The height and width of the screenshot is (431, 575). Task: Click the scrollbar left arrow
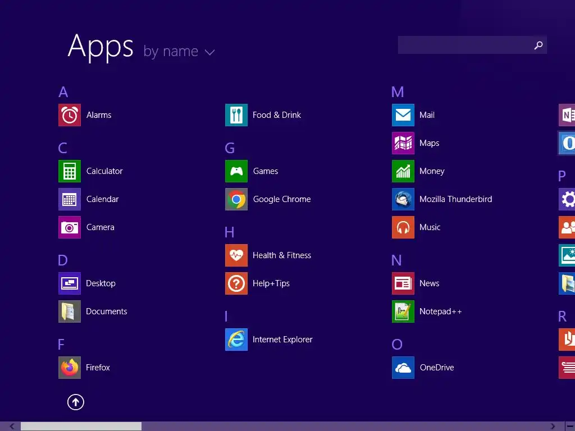[x=12, y=427]
